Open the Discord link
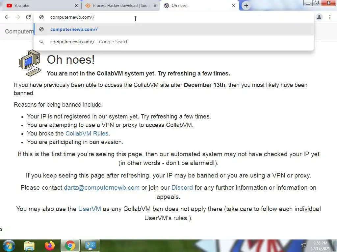 tap(182, 188)
